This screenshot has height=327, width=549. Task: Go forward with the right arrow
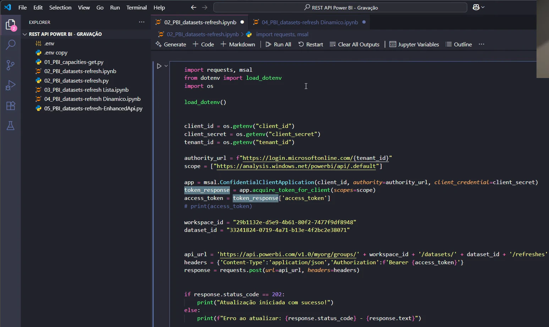click(205, 7)
